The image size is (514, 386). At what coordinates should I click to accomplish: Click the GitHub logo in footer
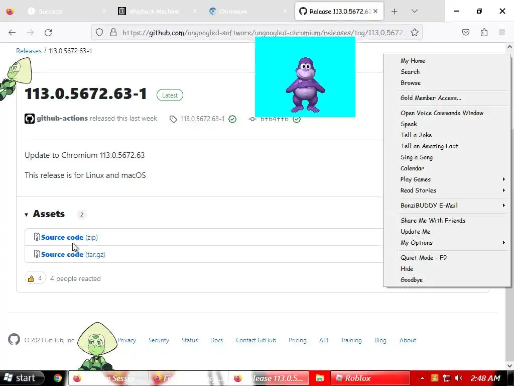click(x=14, y=340)
